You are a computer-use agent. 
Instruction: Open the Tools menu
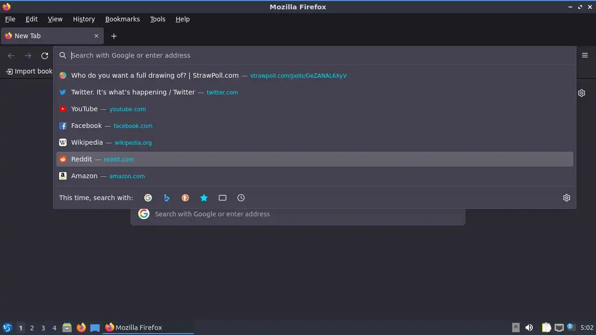[x=158, y=19]
